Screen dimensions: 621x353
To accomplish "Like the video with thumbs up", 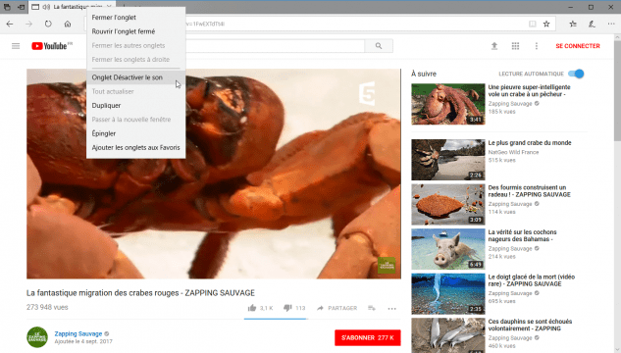I will pos(252,308).
